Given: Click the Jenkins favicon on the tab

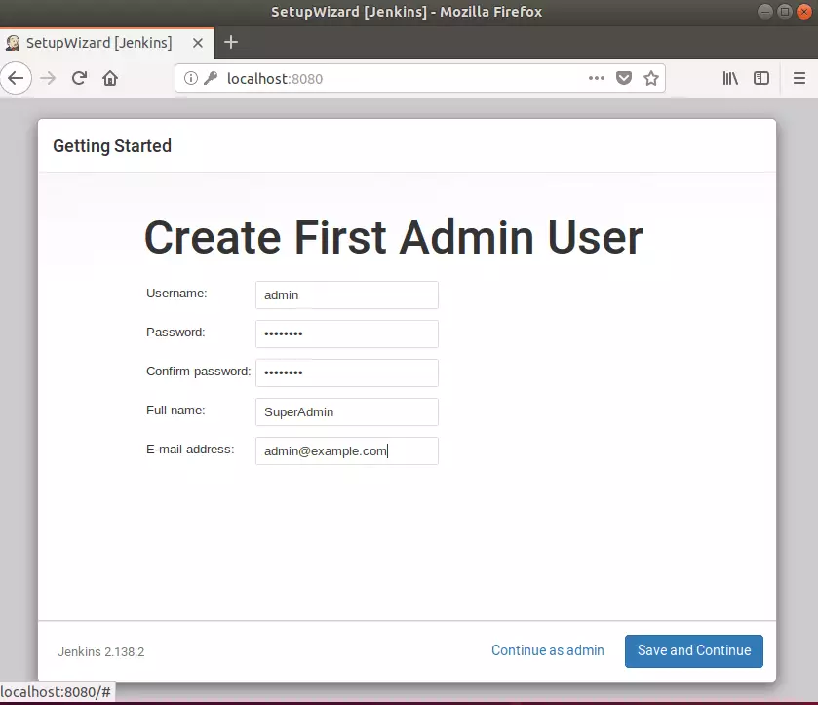Looking at the screenshot, I should coord(13,43).
